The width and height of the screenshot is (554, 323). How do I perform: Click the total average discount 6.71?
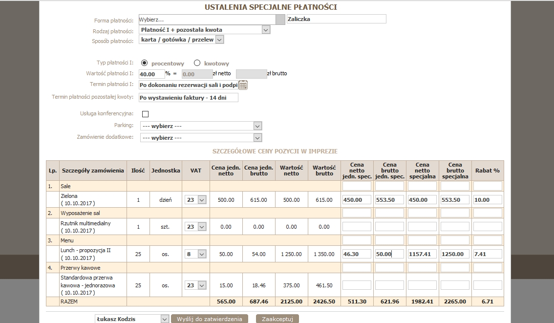pyautogui.click(x=488, y=301)
